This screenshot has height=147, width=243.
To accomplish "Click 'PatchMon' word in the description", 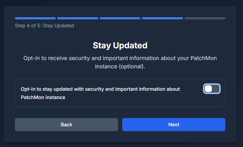I will click(x=204, y=58).
